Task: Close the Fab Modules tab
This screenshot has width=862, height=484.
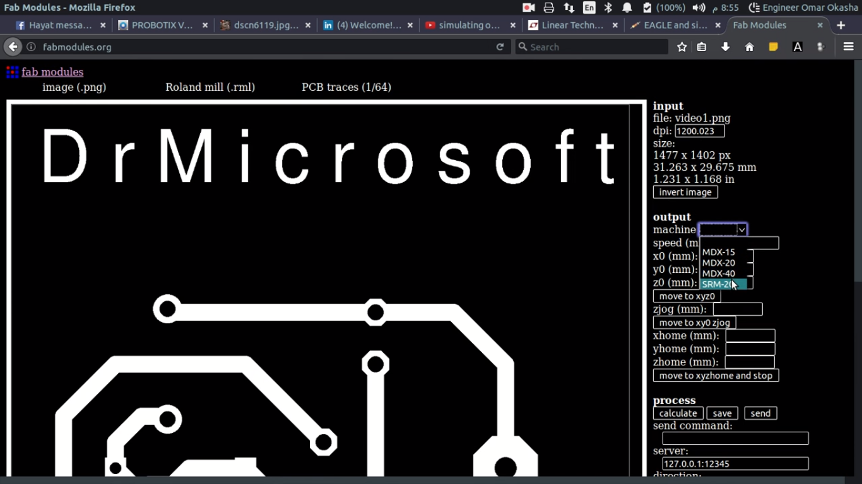Action: coord(820,25)
